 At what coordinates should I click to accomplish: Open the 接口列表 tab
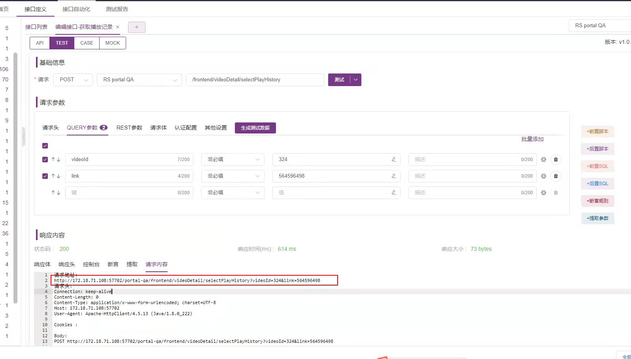click(x=36, y=27)
